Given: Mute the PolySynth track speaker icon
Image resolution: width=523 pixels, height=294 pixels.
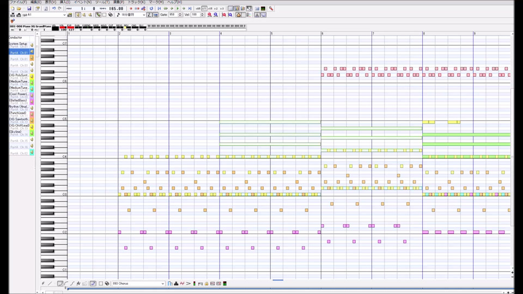Looking at the screenshot, I should (32, 76).
